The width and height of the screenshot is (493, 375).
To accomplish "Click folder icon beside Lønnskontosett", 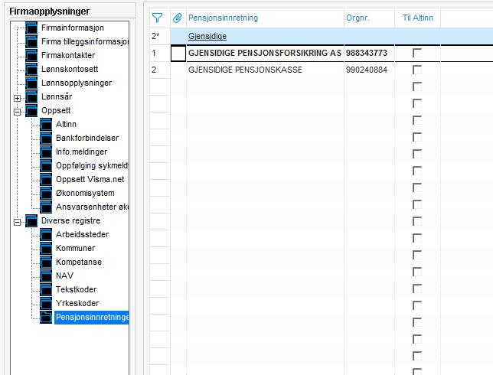I will (x=31, y=69).
